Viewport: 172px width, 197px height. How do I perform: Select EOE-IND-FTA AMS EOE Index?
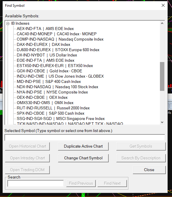coord(46,60)
